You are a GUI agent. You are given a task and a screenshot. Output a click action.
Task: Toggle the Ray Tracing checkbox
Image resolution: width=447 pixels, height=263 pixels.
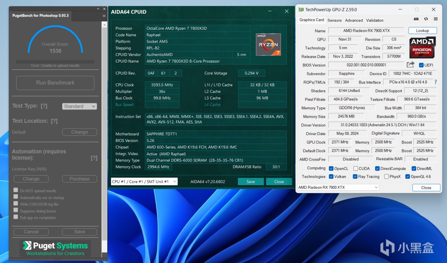click(355, 177)
